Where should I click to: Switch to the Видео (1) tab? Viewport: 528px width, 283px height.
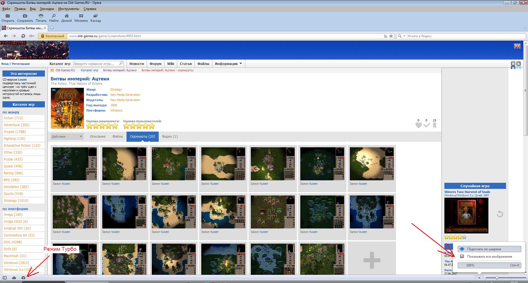point(170,137)
